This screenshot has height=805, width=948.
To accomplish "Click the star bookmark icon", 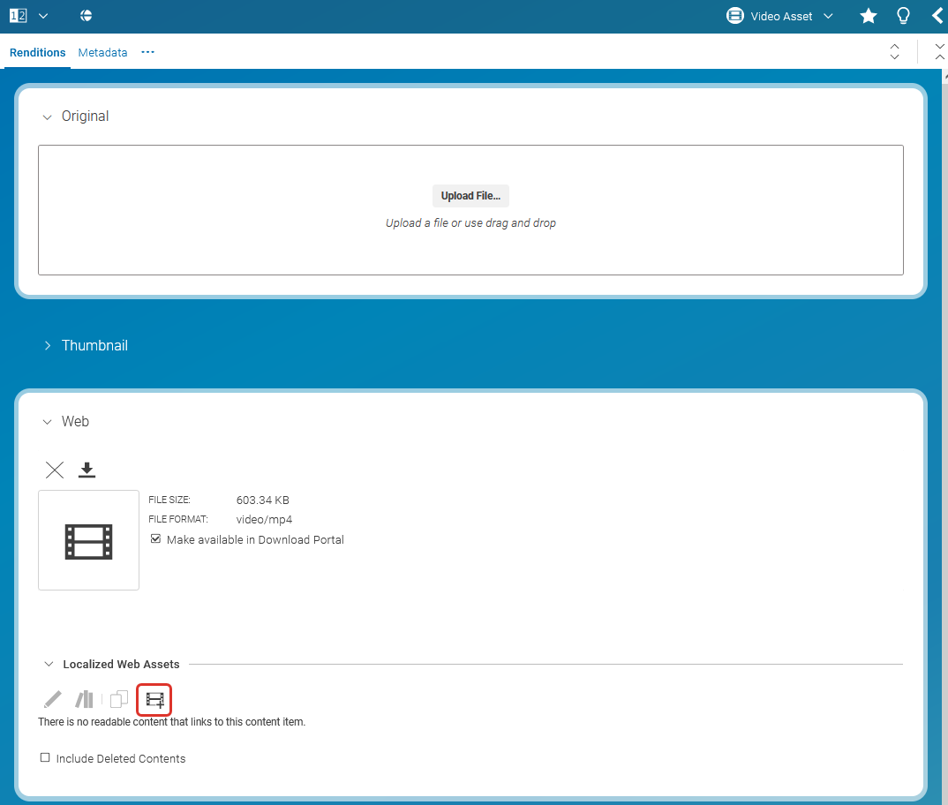I will [x=869, y=16].
